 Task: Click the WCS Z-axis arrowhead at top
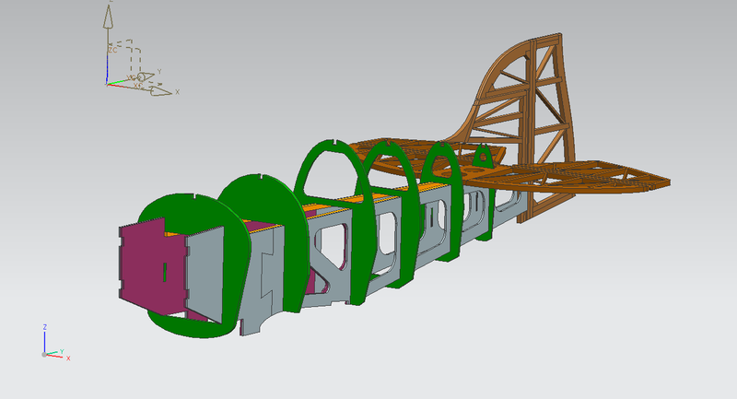[108, 16]
